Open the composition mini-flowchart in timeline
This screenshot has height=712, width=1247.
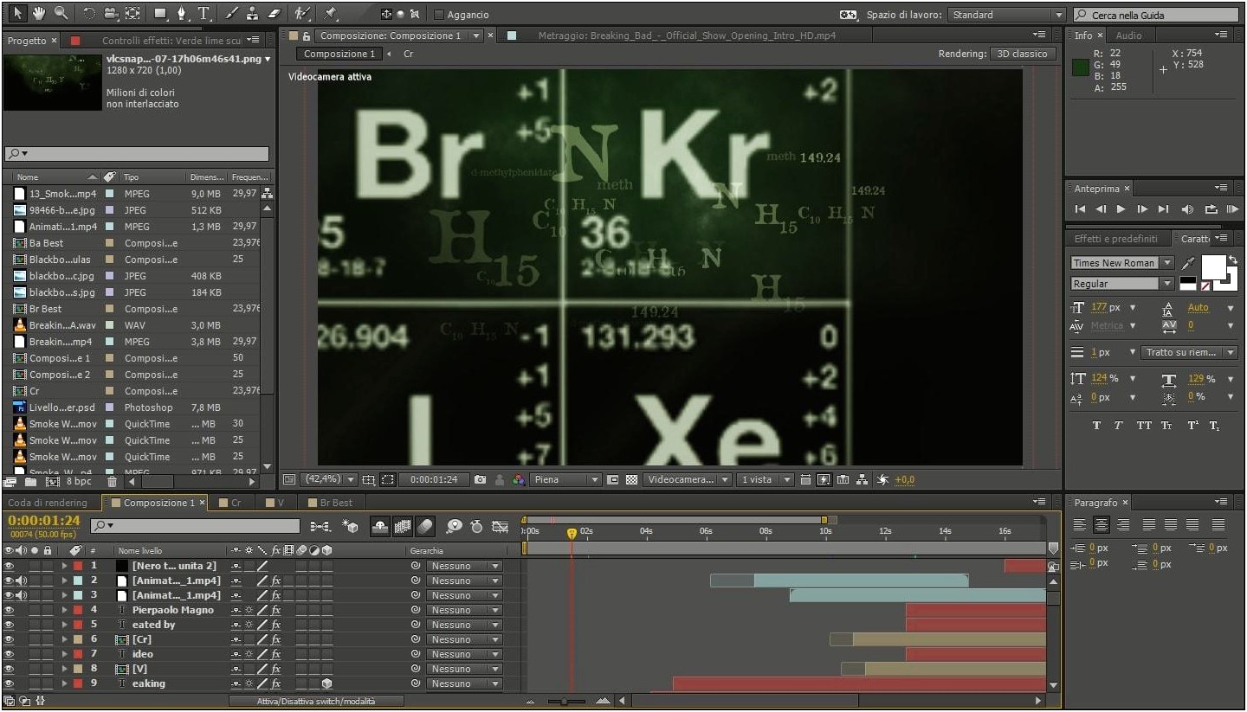click(x=320, y=526)
